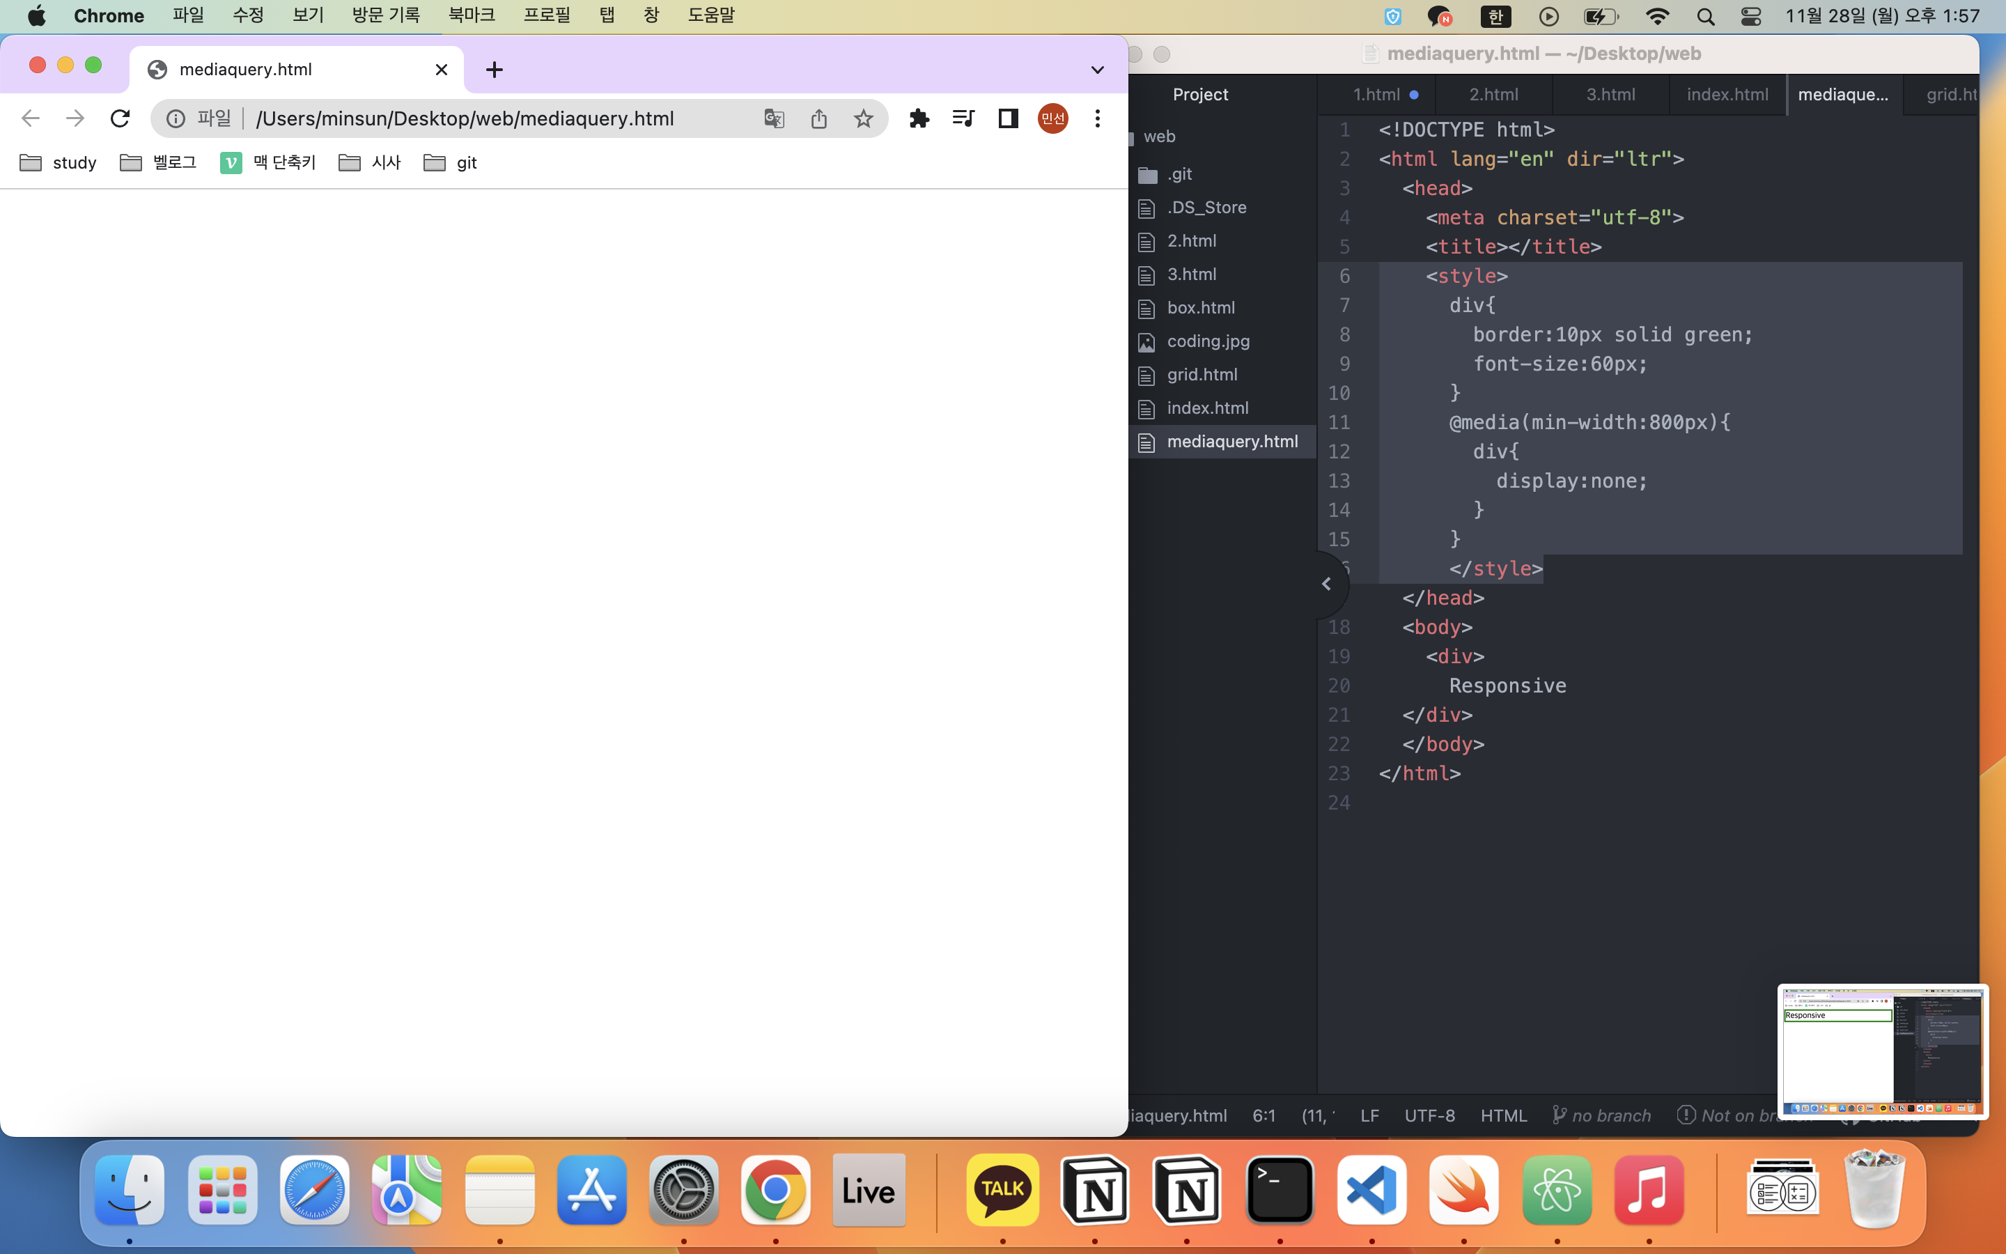The width and height of the screenshot is (2006, 1254).
Task: Open KakaoTalk from the dock
Action: point(1002,1190)
